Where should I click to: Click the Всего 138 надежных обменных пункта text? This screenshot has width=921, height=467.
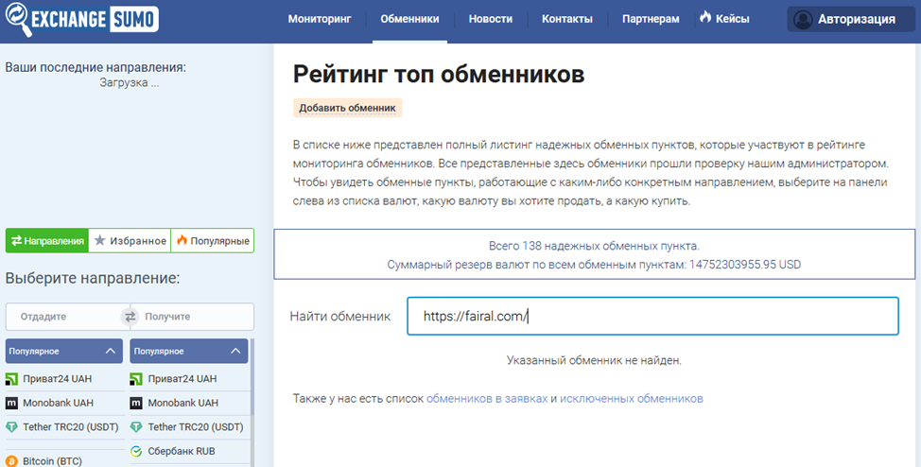[594, 246]
